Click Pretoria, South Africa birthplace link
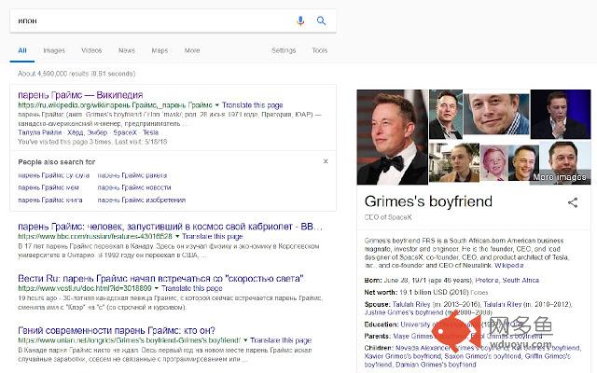Viewport: 597px width, 373px height. [507, 280]
